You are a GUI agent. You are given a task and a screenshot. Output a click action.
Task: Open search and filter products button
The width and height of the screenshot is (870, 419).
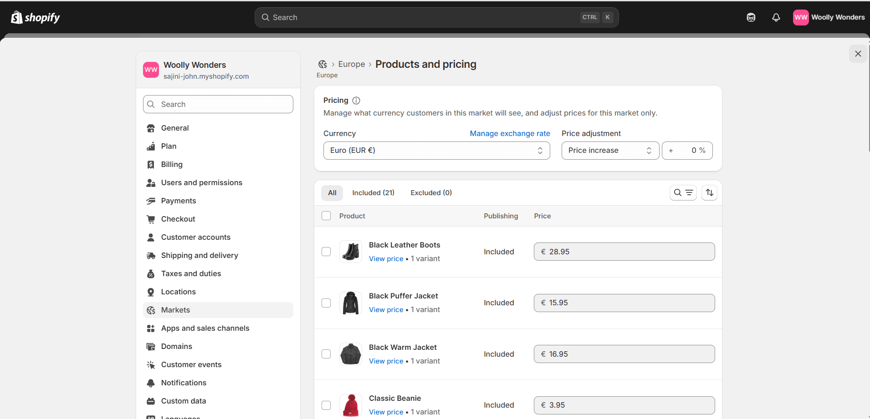tap(683, 193)
